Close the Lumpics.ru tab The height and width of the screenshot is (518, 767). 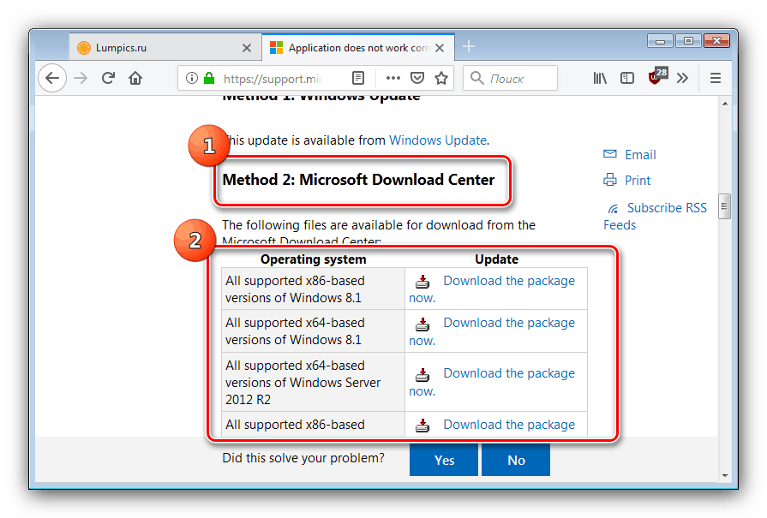(247, 48)
